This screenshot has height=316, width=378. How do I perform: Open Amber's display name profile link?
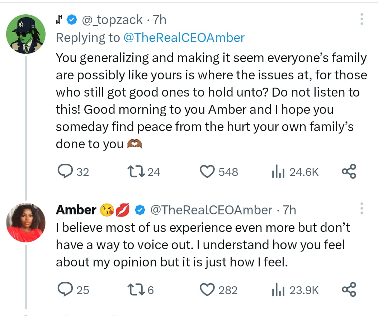76,210
